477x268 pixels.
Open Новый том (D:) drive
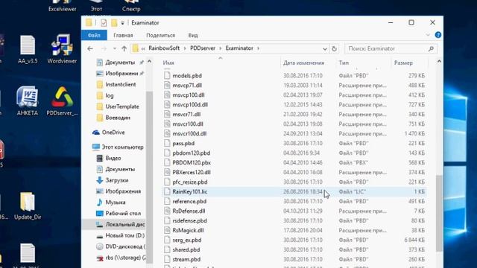coord(120,235)
